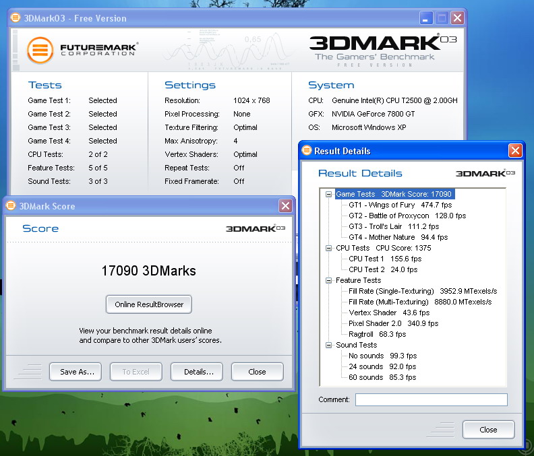
Task: Click the Futuremark Corporation orange logo
Action: pyautogui.click(x=40, y=51)
